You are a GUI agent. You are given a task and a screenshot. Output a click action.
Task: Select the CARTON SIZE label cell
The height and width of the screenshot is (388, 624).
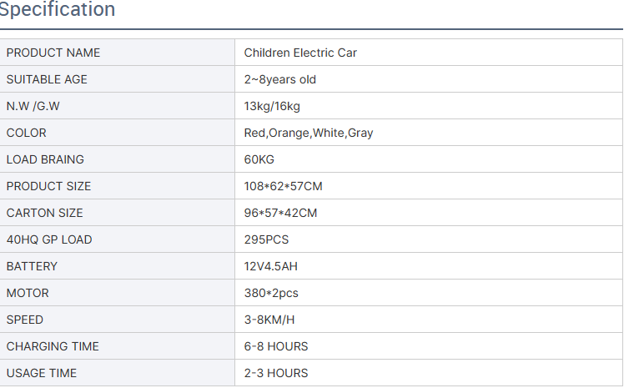pyautogui.click(x=45, y=213)
